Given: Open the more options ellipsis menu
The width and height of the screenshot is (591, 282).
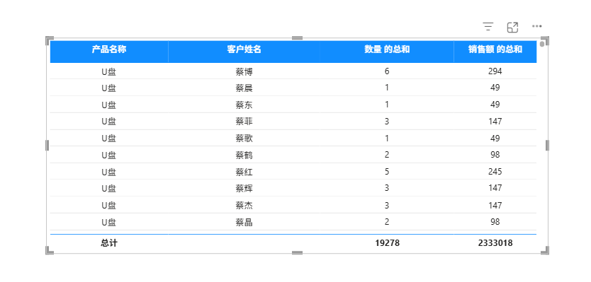Looking at the screenshot, I should tap(537, 26).
